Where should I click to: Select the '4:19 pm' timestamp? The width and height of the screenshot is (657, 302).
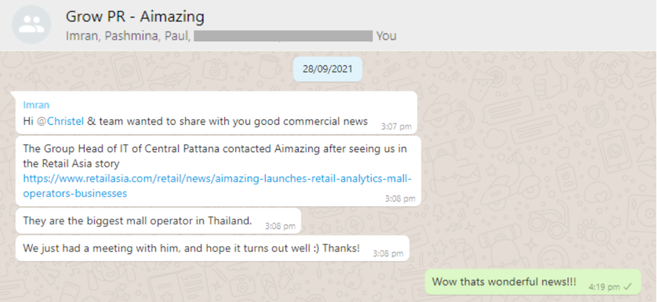tap(604, 287)
